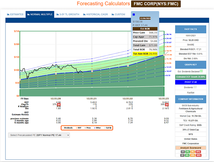
Task: Click the x 22.67 multiple label
Action: [168, 42]
